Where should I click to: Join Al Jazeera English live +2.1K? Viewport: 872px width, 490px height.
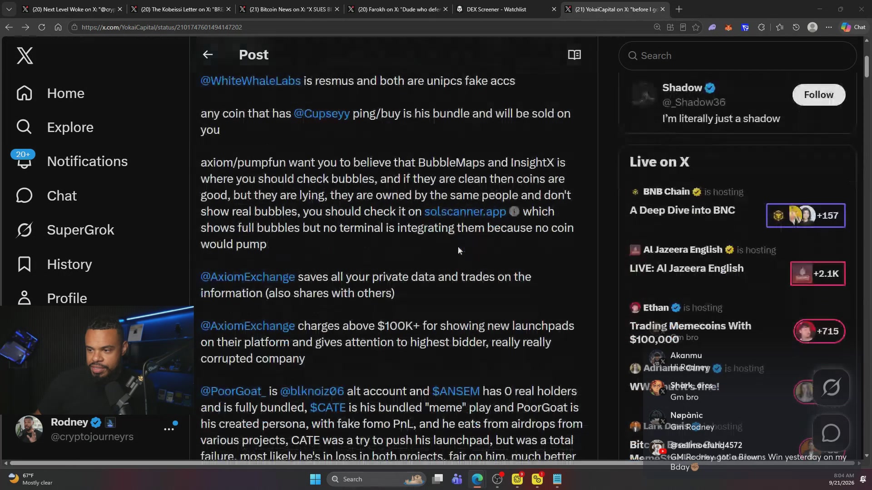point(817,274)
